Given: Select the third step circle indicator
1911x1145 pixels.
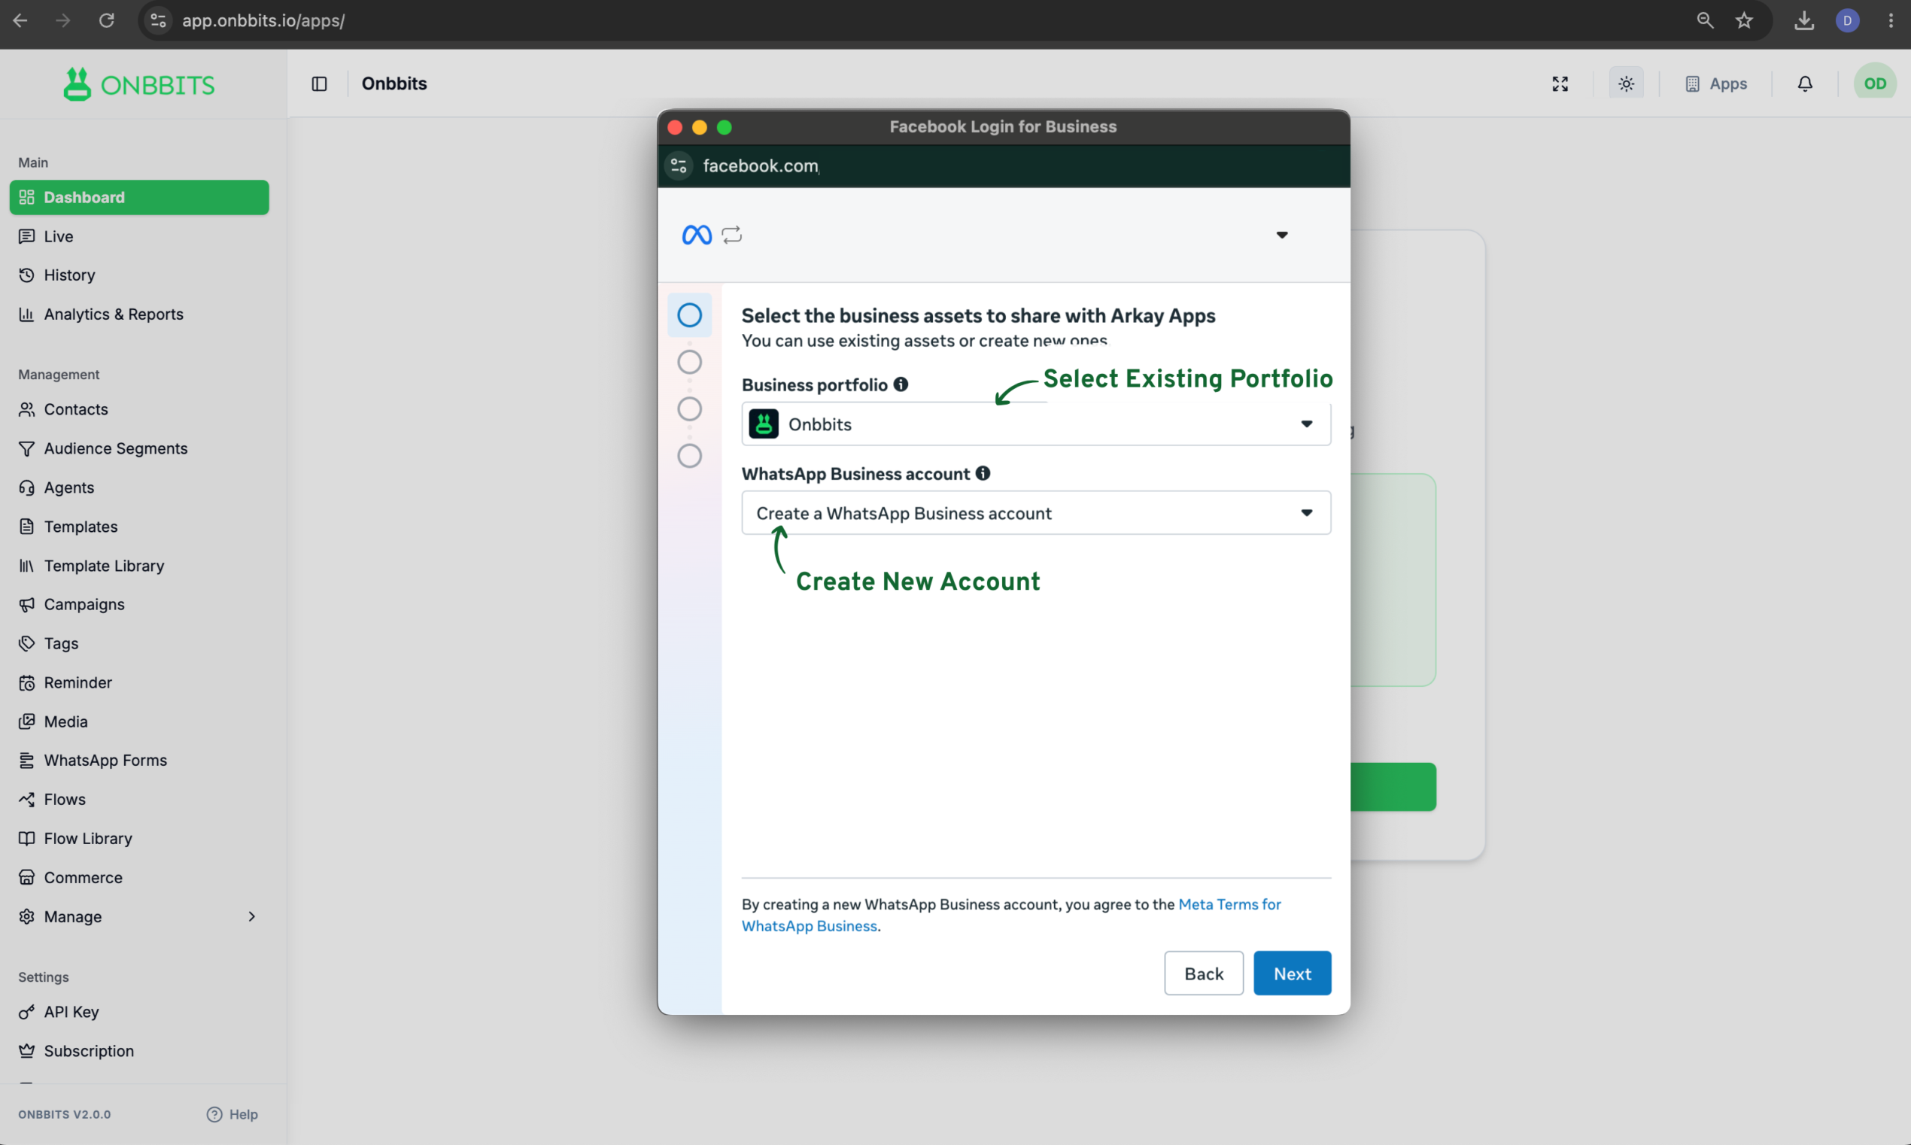Looking at the screenshot, I should [689, 409].
